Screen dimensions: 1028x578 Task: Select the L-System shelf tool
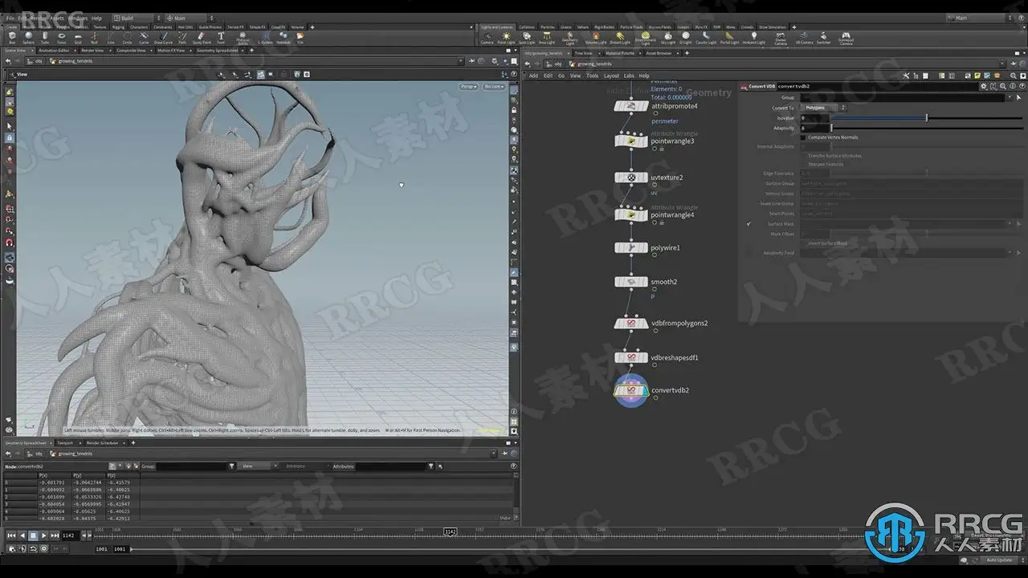tap(265, 37)
